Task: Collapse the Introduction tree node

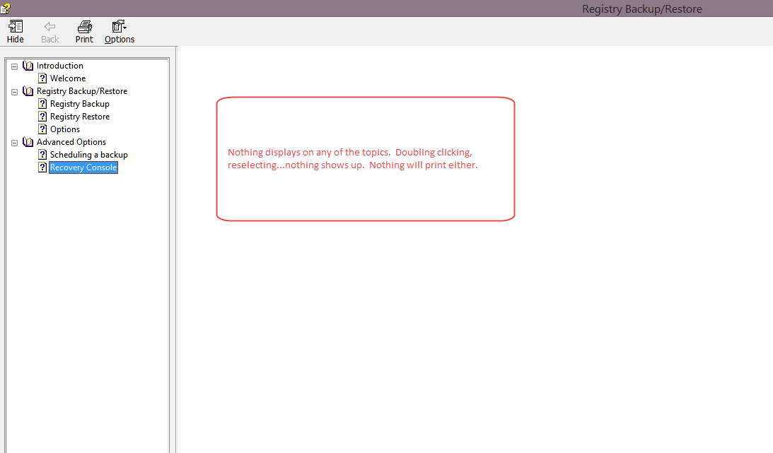Action: click(x=14, y=66)
